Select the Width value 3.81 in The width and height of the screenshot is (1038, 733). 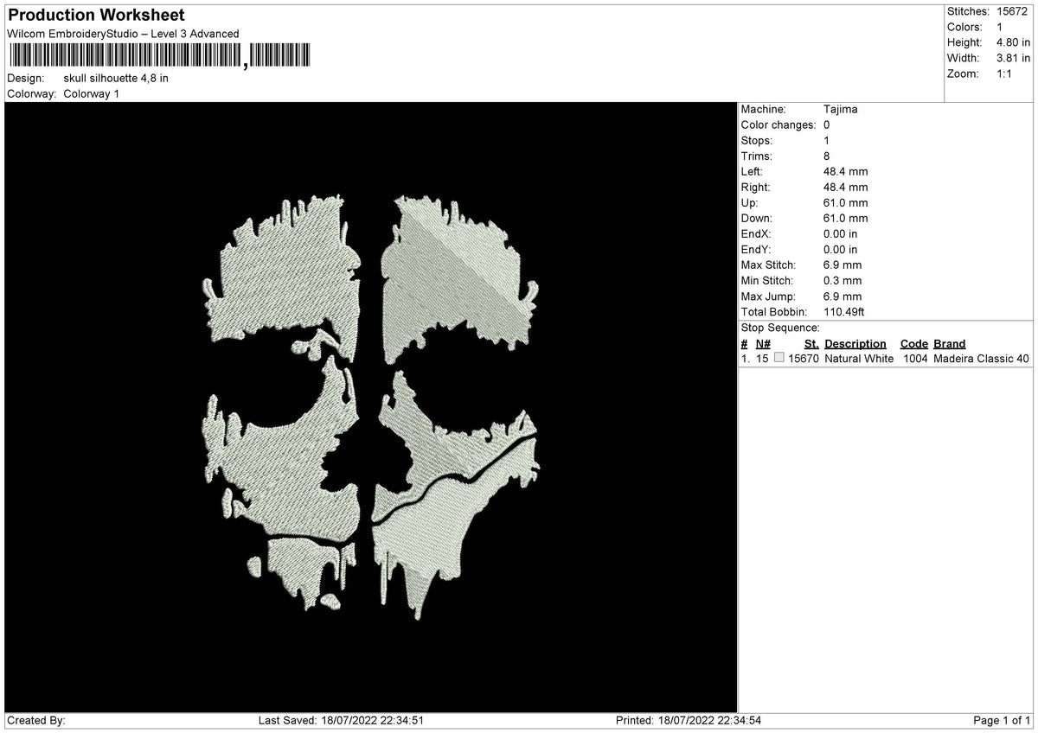click(1014, 58)
